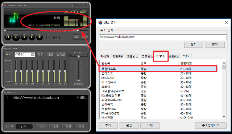Click the 저장 button in equalizer
Screen dimensions: 232x134
click(41, 55)
